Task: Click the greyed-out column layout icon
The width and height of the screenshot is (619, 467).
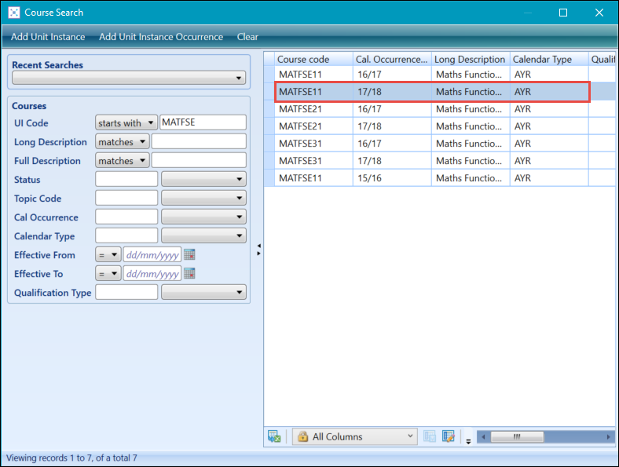Action: tap(430, 436)
